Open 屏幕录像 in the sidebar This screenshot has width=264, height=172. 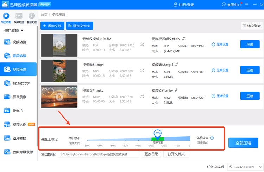tap(18, 97)
